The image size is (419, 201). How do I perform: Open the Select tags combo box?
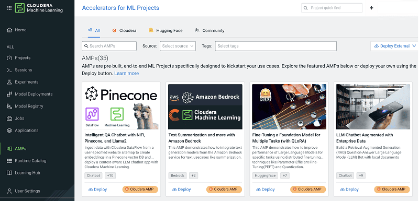[x=276, y=46]
